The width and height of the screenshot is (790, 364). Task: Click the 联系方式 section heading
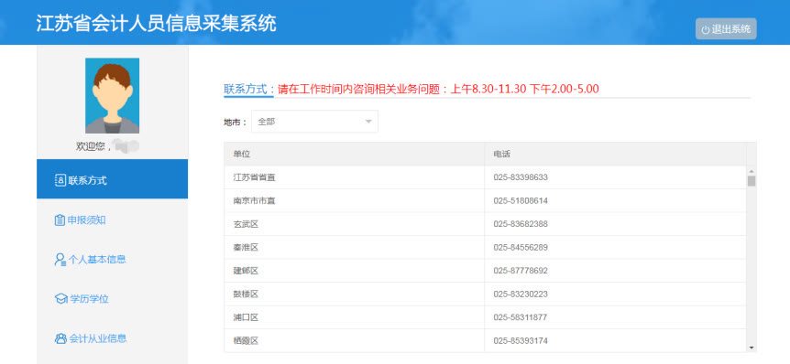[x=249, y=89]
